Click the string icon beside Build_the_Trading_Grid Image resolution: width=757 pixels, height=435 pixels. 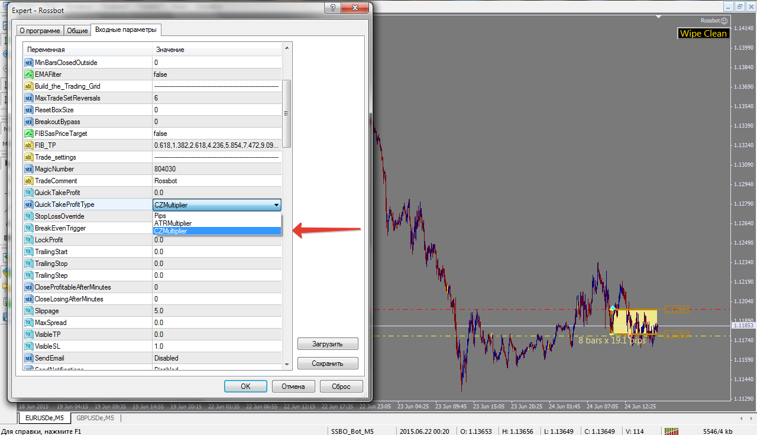pos(28,86)
